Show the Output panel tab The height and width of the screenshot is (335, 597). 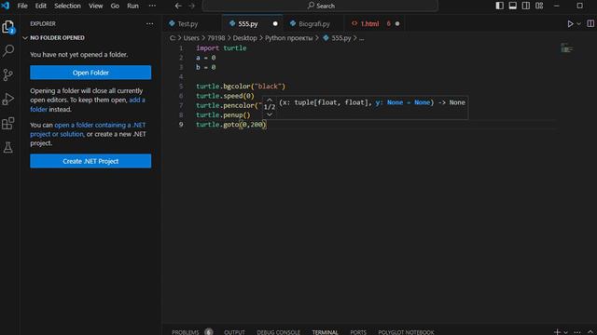[234, 332]
